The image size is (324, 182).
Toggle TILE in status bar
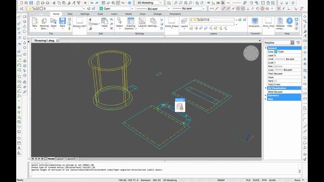click(x=248, y=180)
